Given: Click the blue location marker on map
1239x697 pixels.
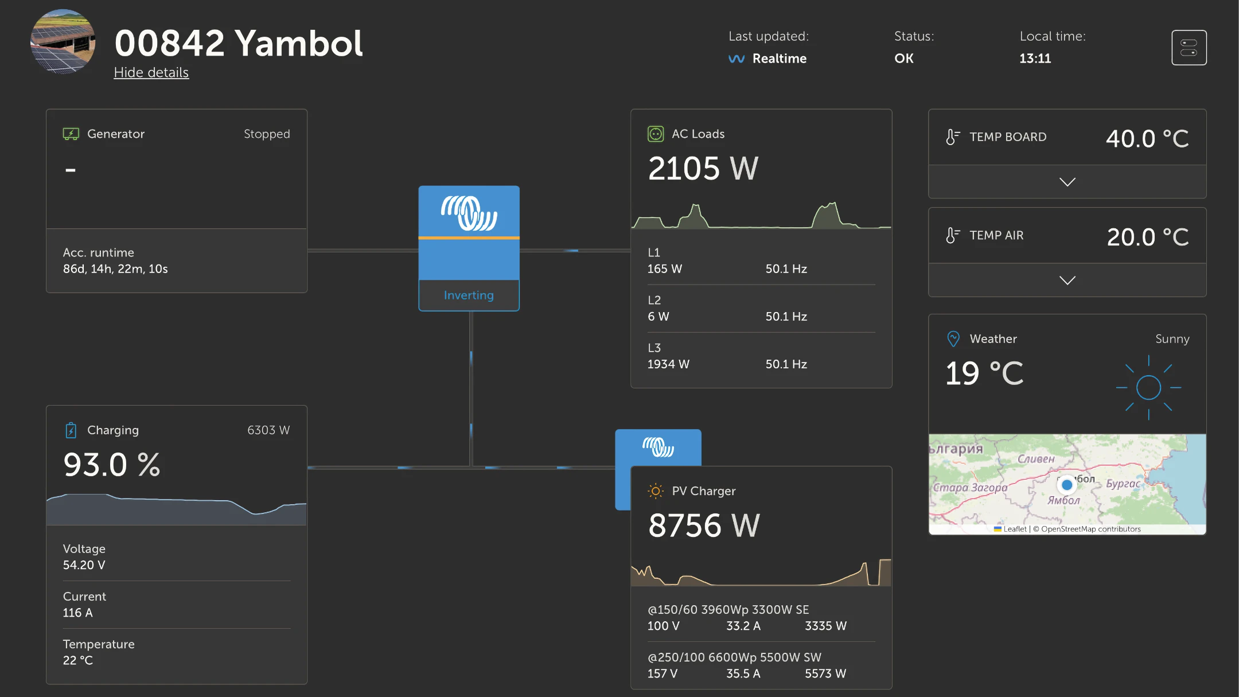Looking at the screenshot, I should (1066, 485).
